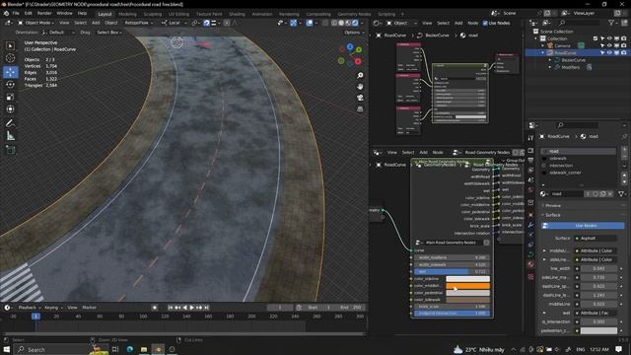Image resolution: width=631 pixels, height=355 pixels.
Task: Open the Add menu in 3D viewport
Action: click(96, 23)
